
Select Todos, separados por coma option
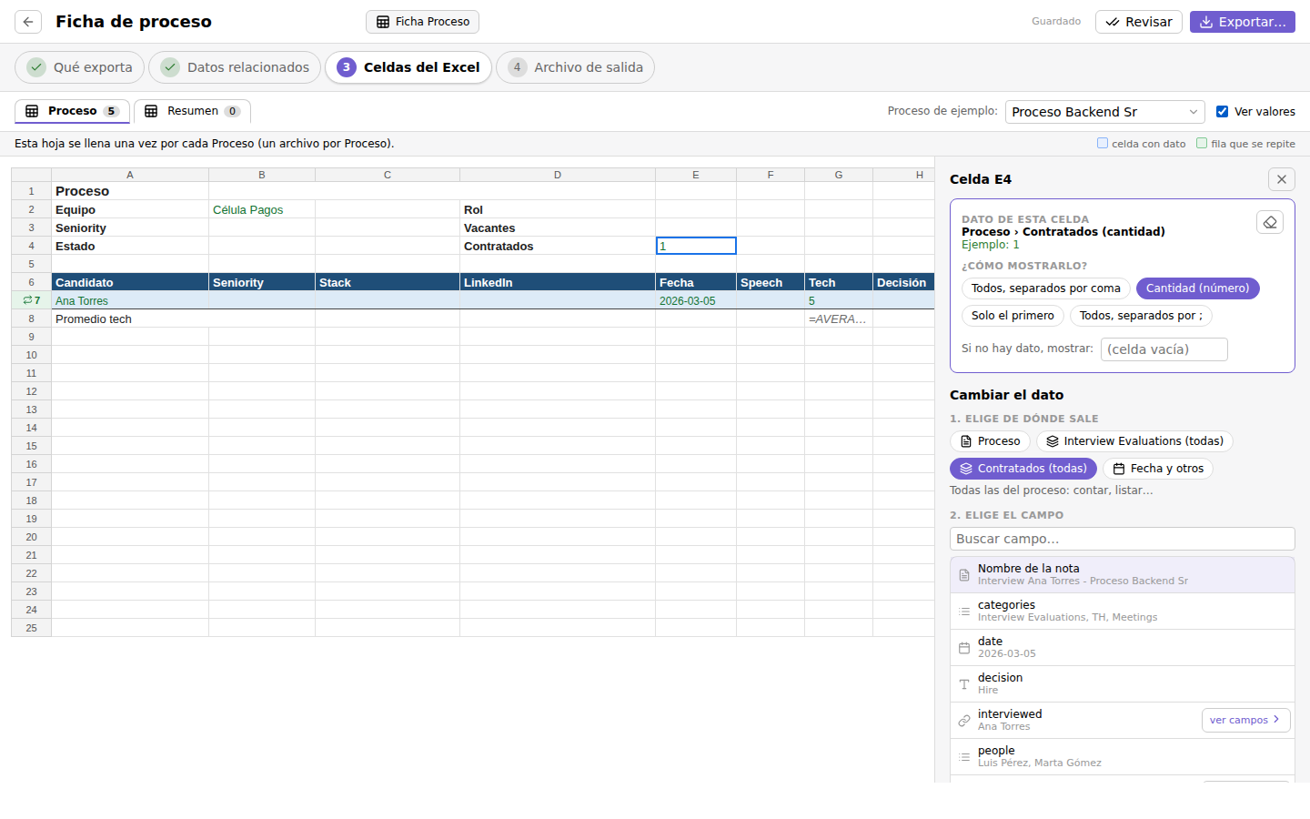point(1045,288)
